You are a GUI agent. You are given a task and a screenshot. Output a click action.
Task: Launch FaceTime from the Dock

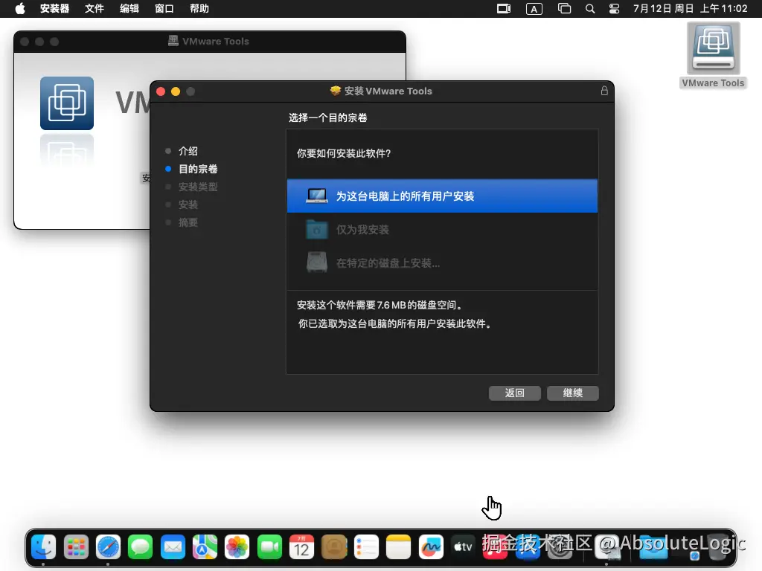[269, 547]
